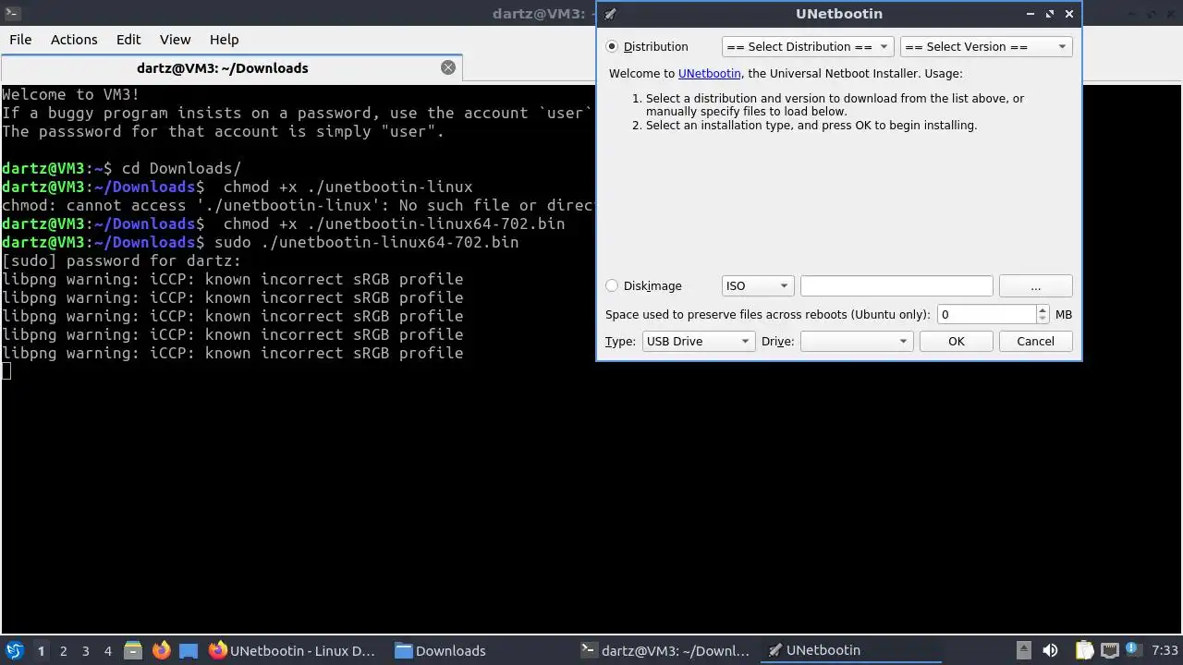Click the 'cd Downloads/' command line

[122, 168]
